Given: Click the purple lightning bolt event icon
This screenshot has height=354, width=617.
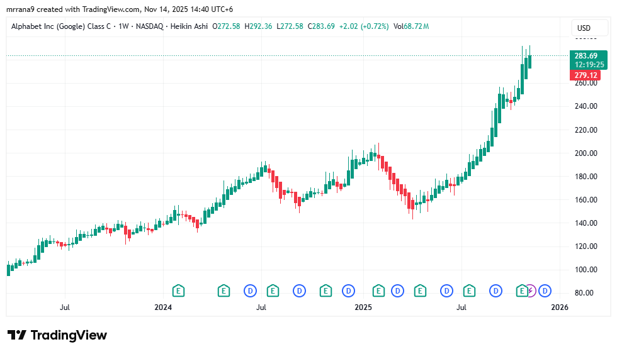Looking at the screenshot, I should click(531, 290).
